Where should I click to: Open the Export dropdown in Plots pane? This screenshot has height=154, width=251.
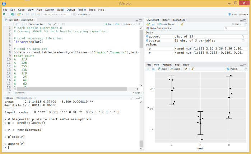pyautogui.click(x=176, y=69)
